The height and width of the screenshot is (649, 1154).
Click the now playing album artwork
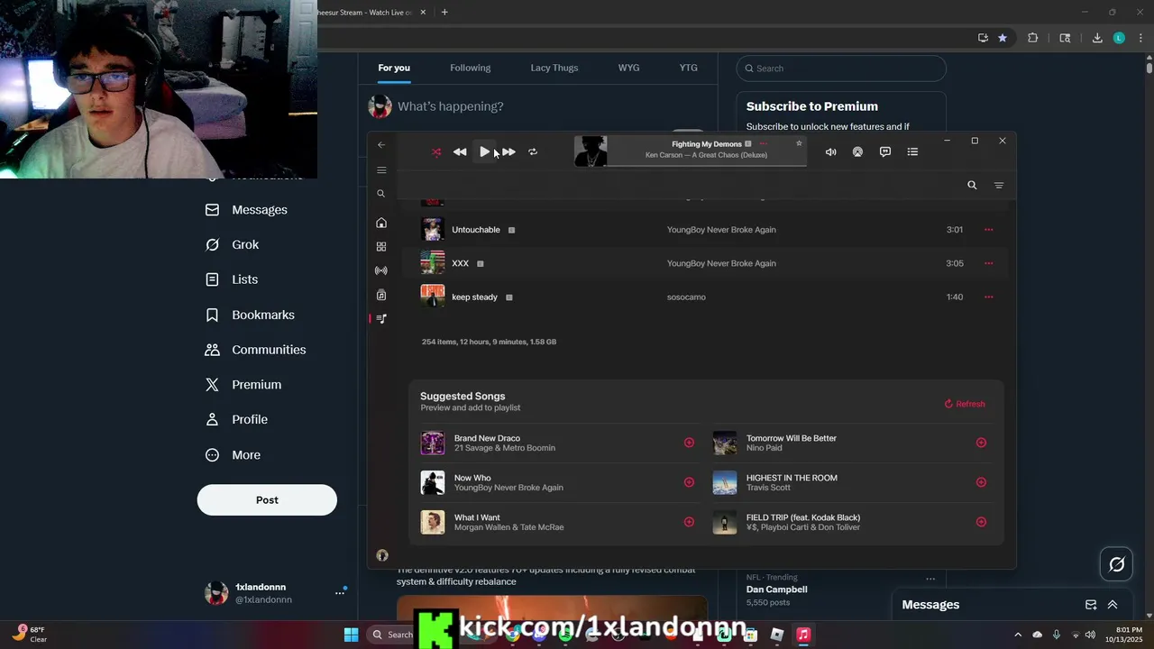(591, 151)
